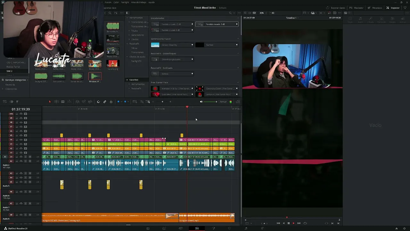410x231 pixels.
Task: Open the flag color dropdown arrow
Action: pyautogui.click(x=121, y=102)
